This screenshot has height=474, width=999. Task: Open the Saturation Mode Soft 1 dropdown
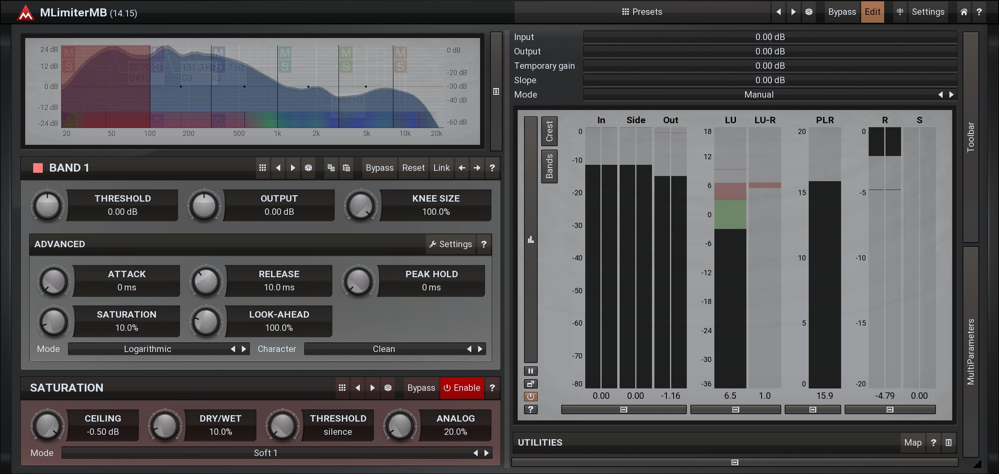265,453
